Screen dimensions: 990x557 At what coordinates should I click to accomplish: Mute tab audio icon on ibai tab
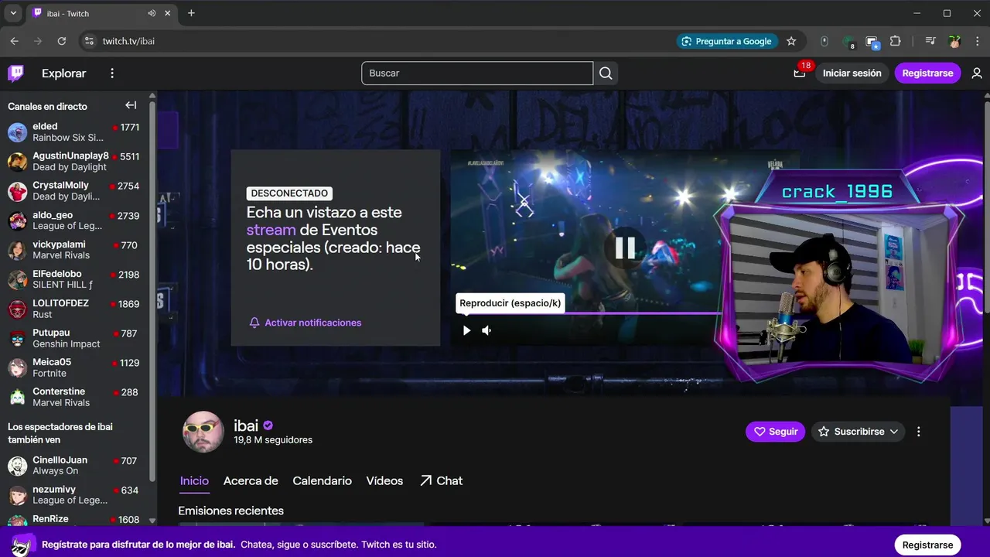coord(152,13)
